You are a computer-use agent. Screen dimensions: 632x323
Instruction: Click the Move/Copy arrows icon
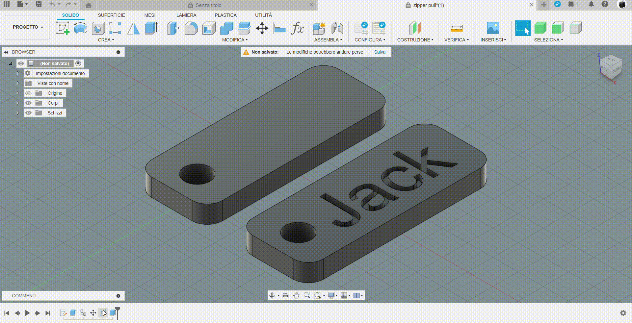(x=262, y=28)
